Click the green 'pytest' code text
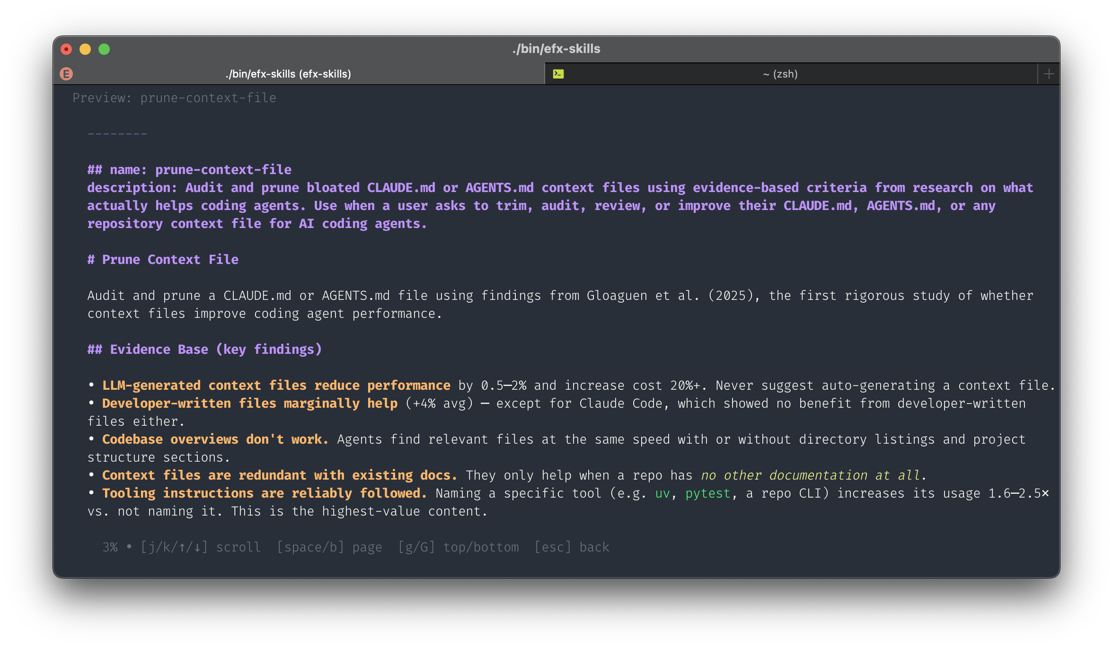1113x648 pixels. point(708,493)
